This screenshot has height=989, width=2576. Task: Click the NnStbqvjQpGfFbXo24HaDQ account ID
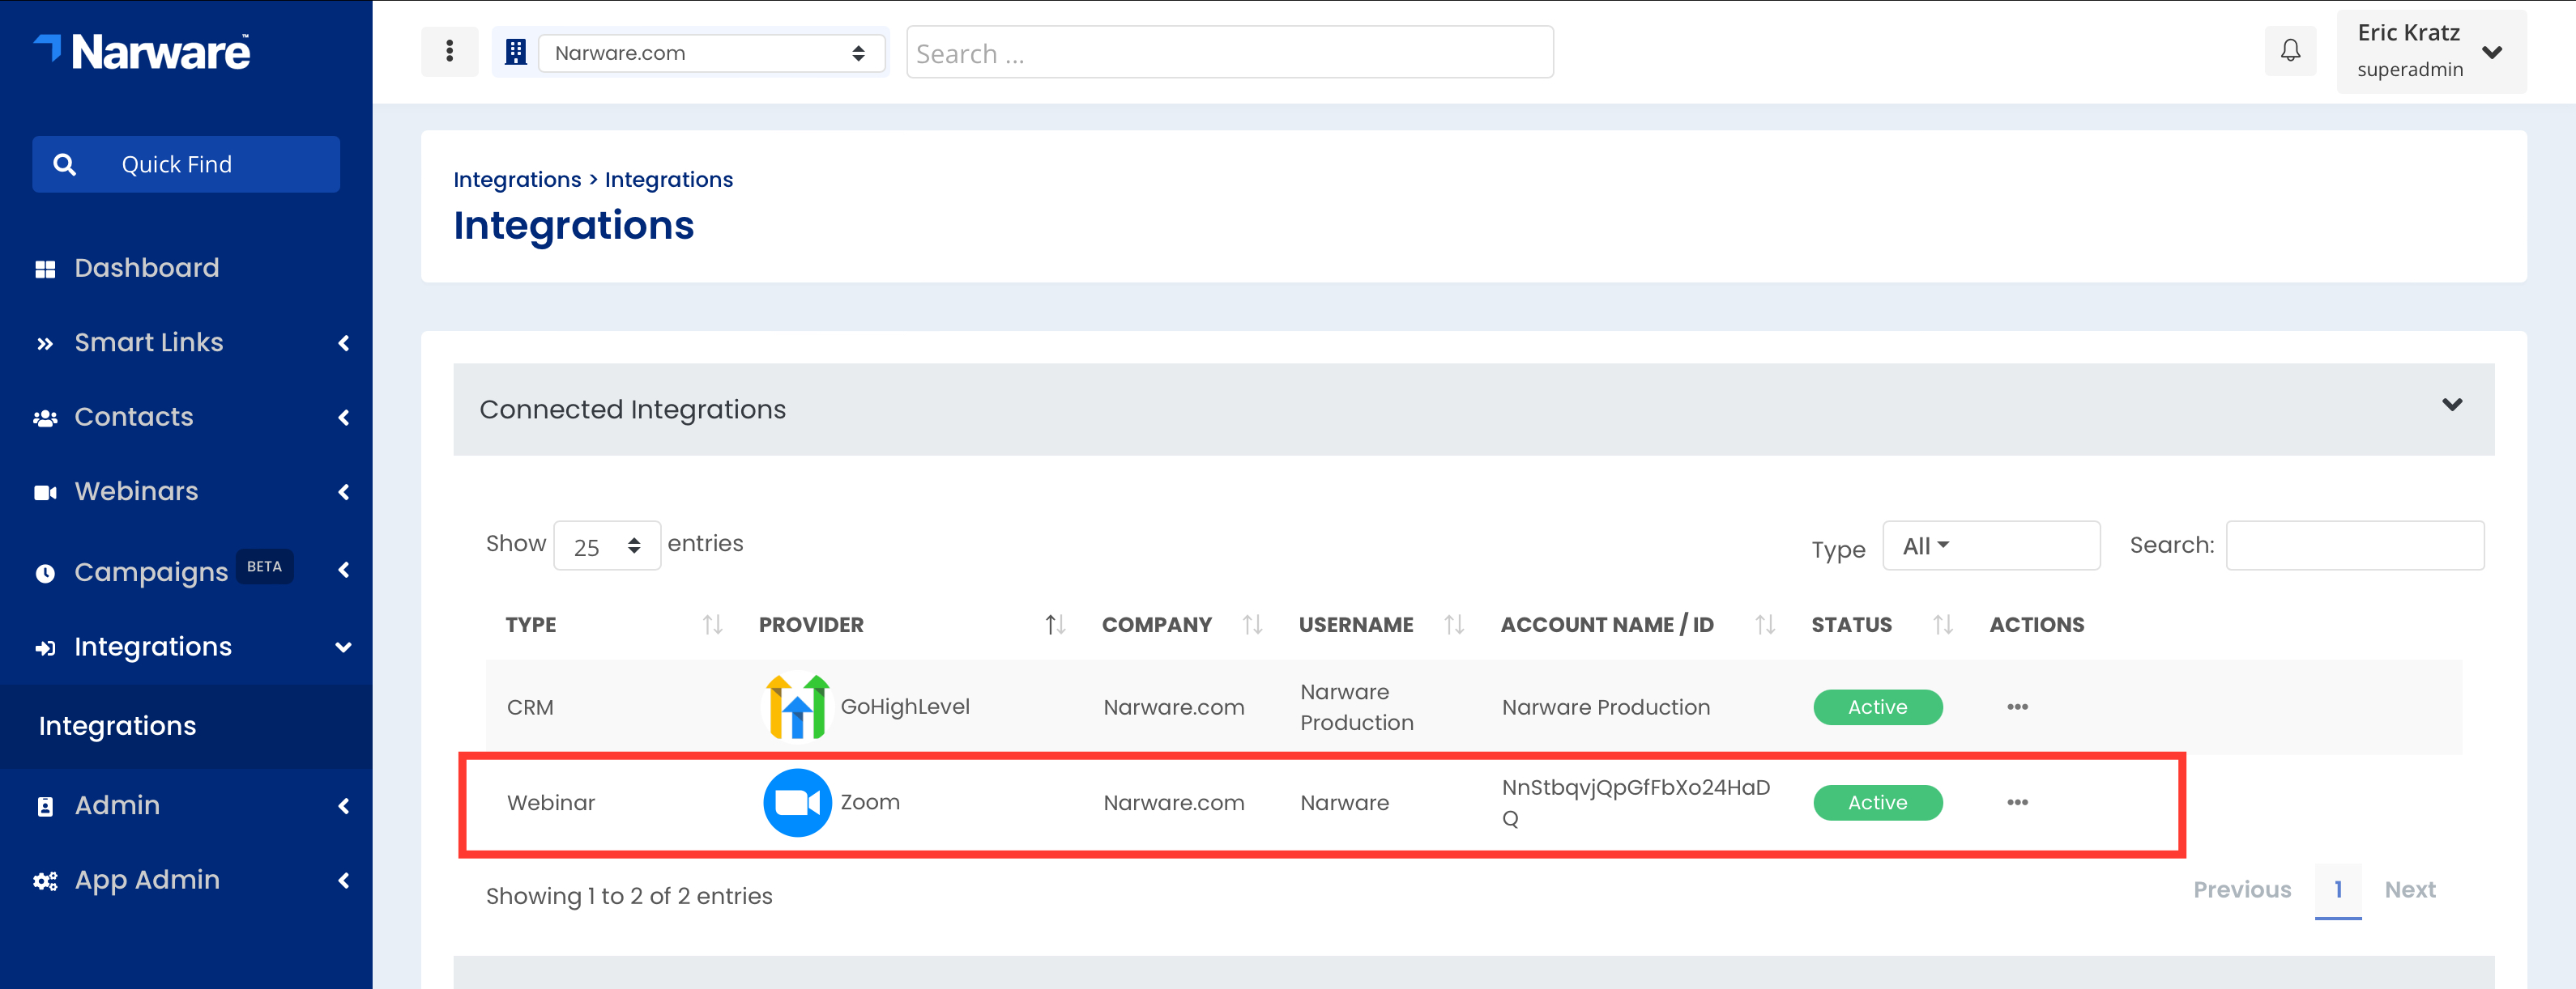(1636, 802)
